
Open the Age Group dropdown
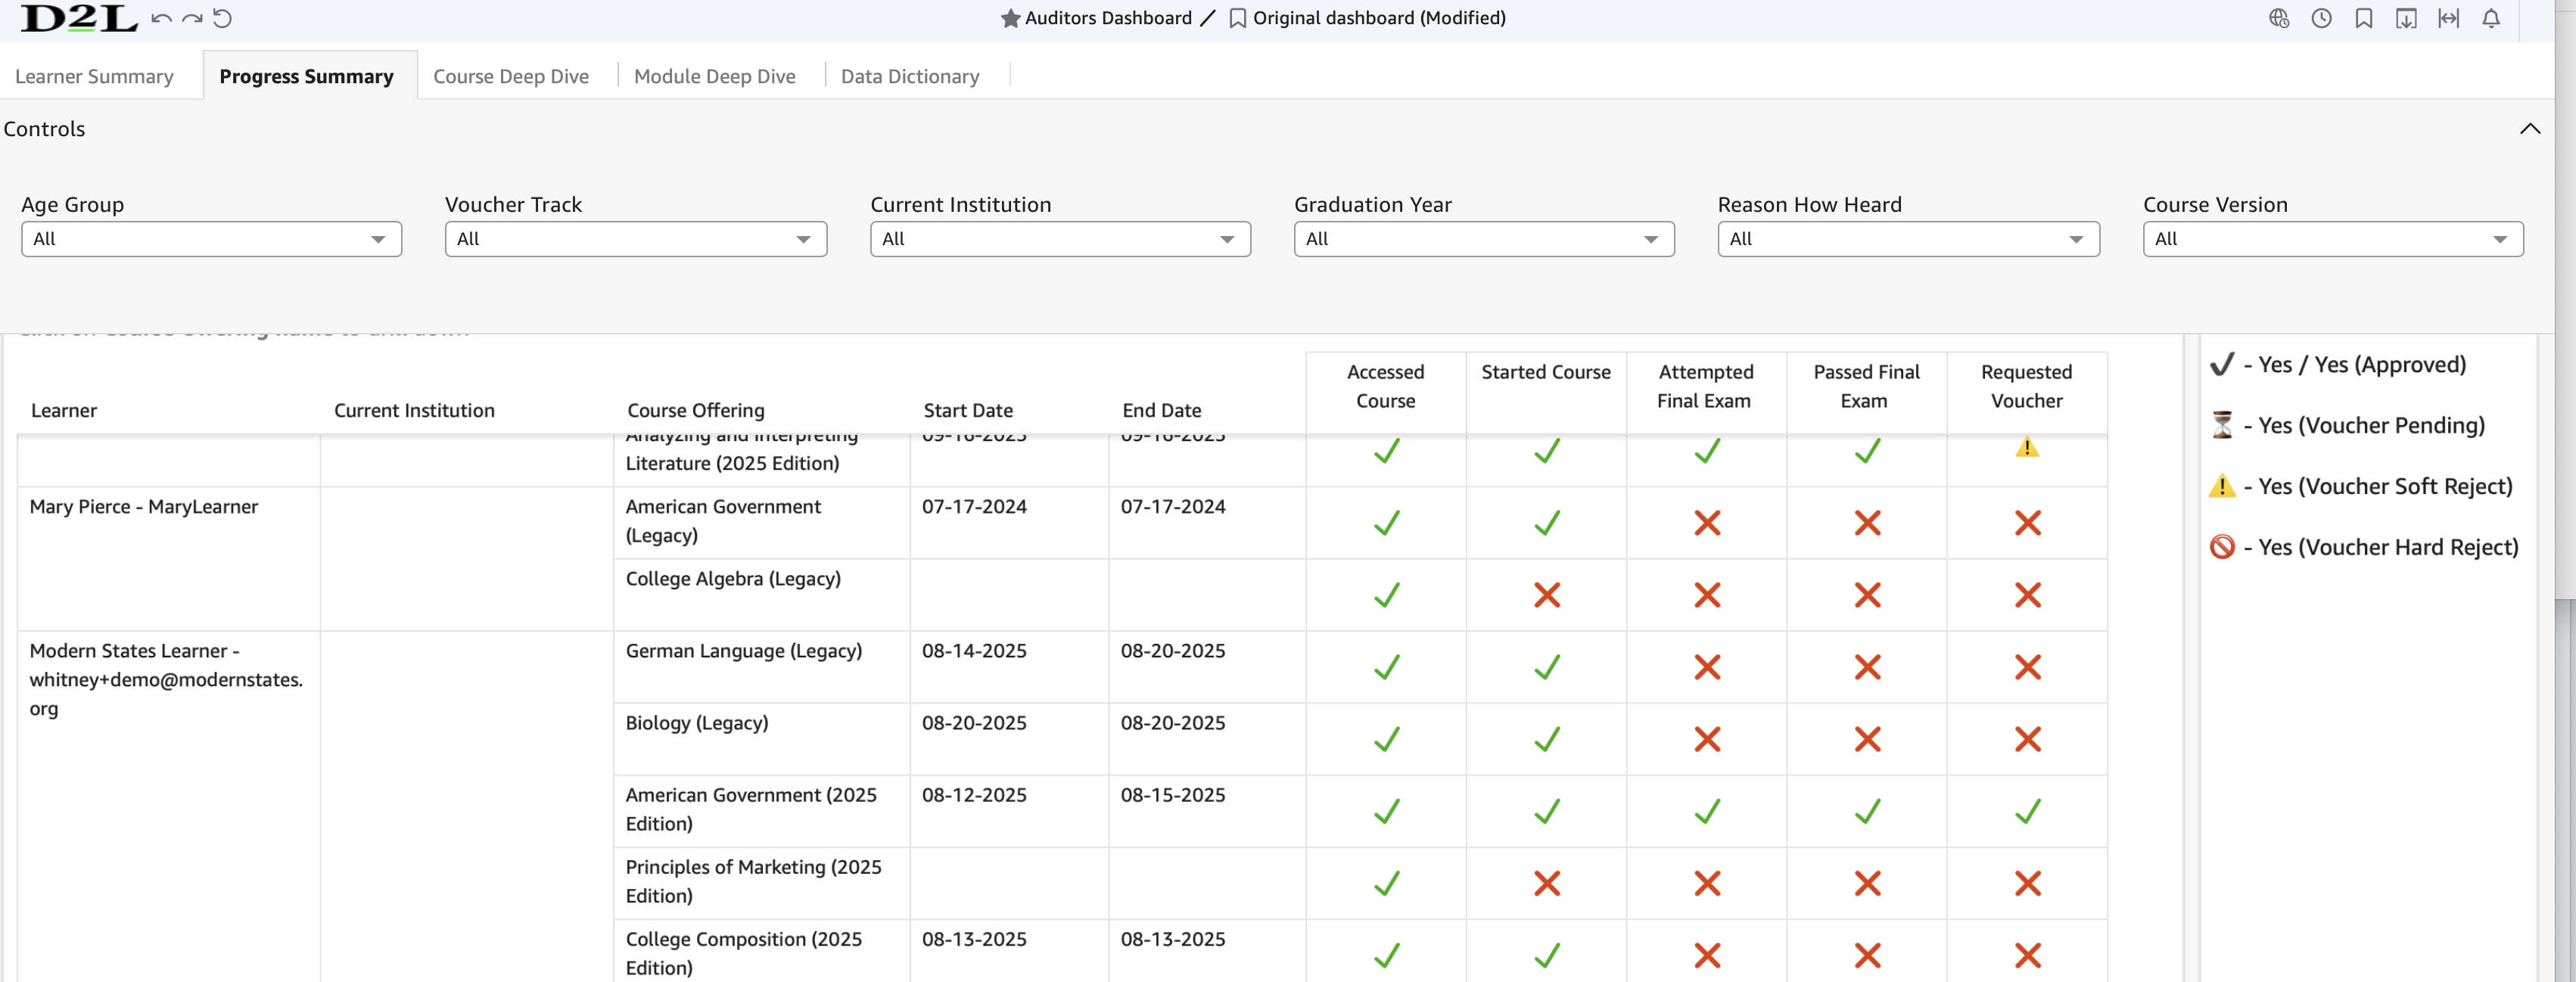[x=211, y=239]
